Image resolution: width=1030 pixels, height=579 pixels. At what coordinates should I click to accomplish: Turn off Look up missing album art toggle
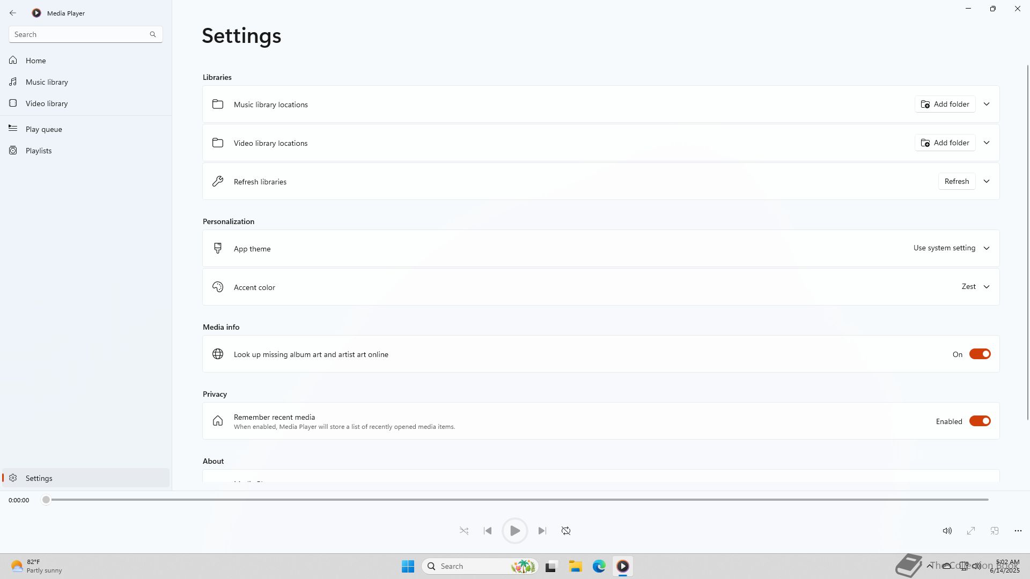(980, 354)
